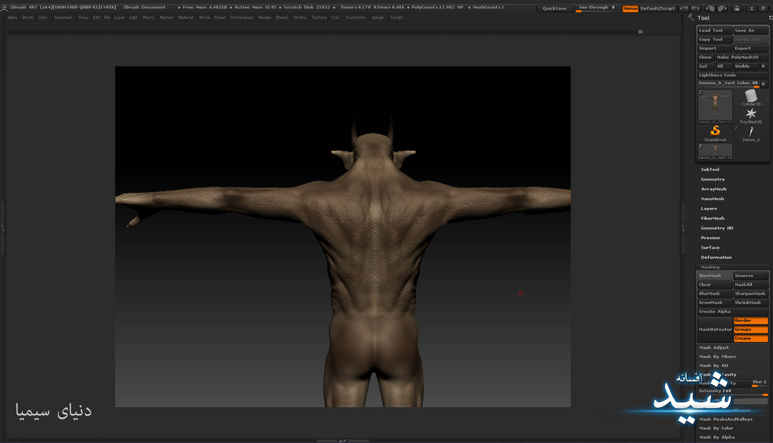Expand the SubTool section
This screenshot has height=443, width=773.
coord(710,169)
